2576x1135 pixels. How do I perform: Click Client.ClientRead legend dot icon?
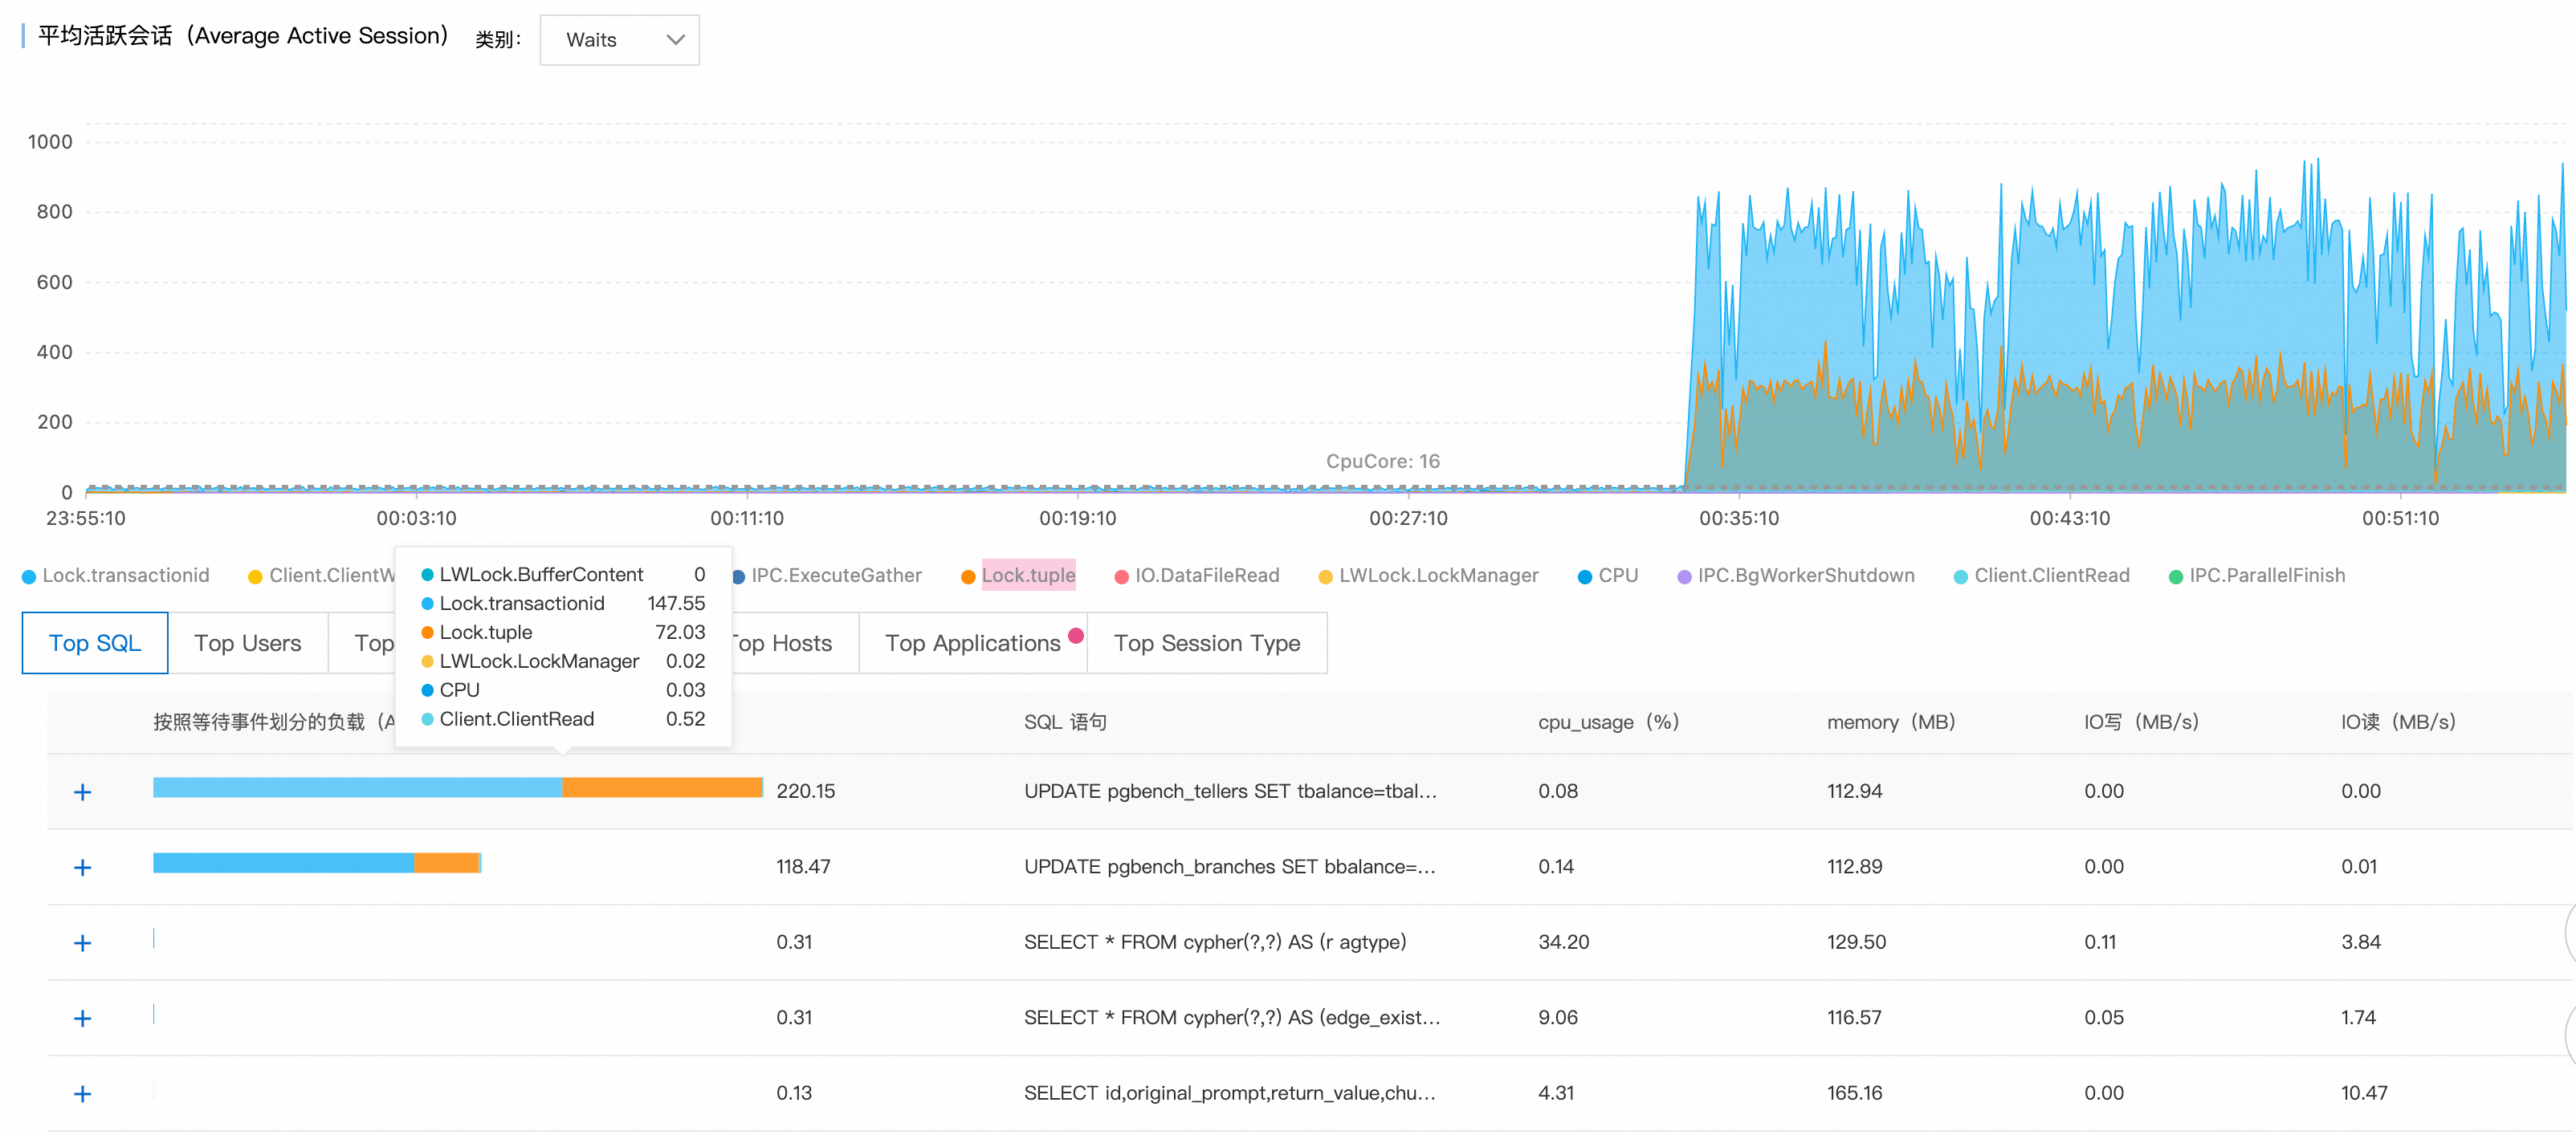point(1961,576)
